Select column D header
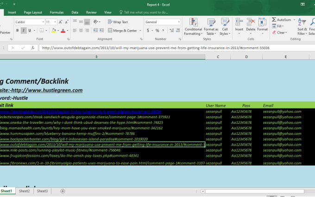Viewport: 315px width, 197px height. [246, 57]
